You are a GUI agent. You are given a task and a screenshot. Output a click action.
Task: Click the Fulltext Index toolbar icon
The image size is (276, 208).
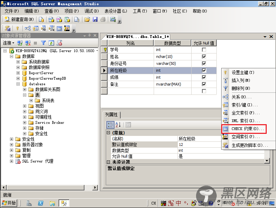tap(43, 28)
